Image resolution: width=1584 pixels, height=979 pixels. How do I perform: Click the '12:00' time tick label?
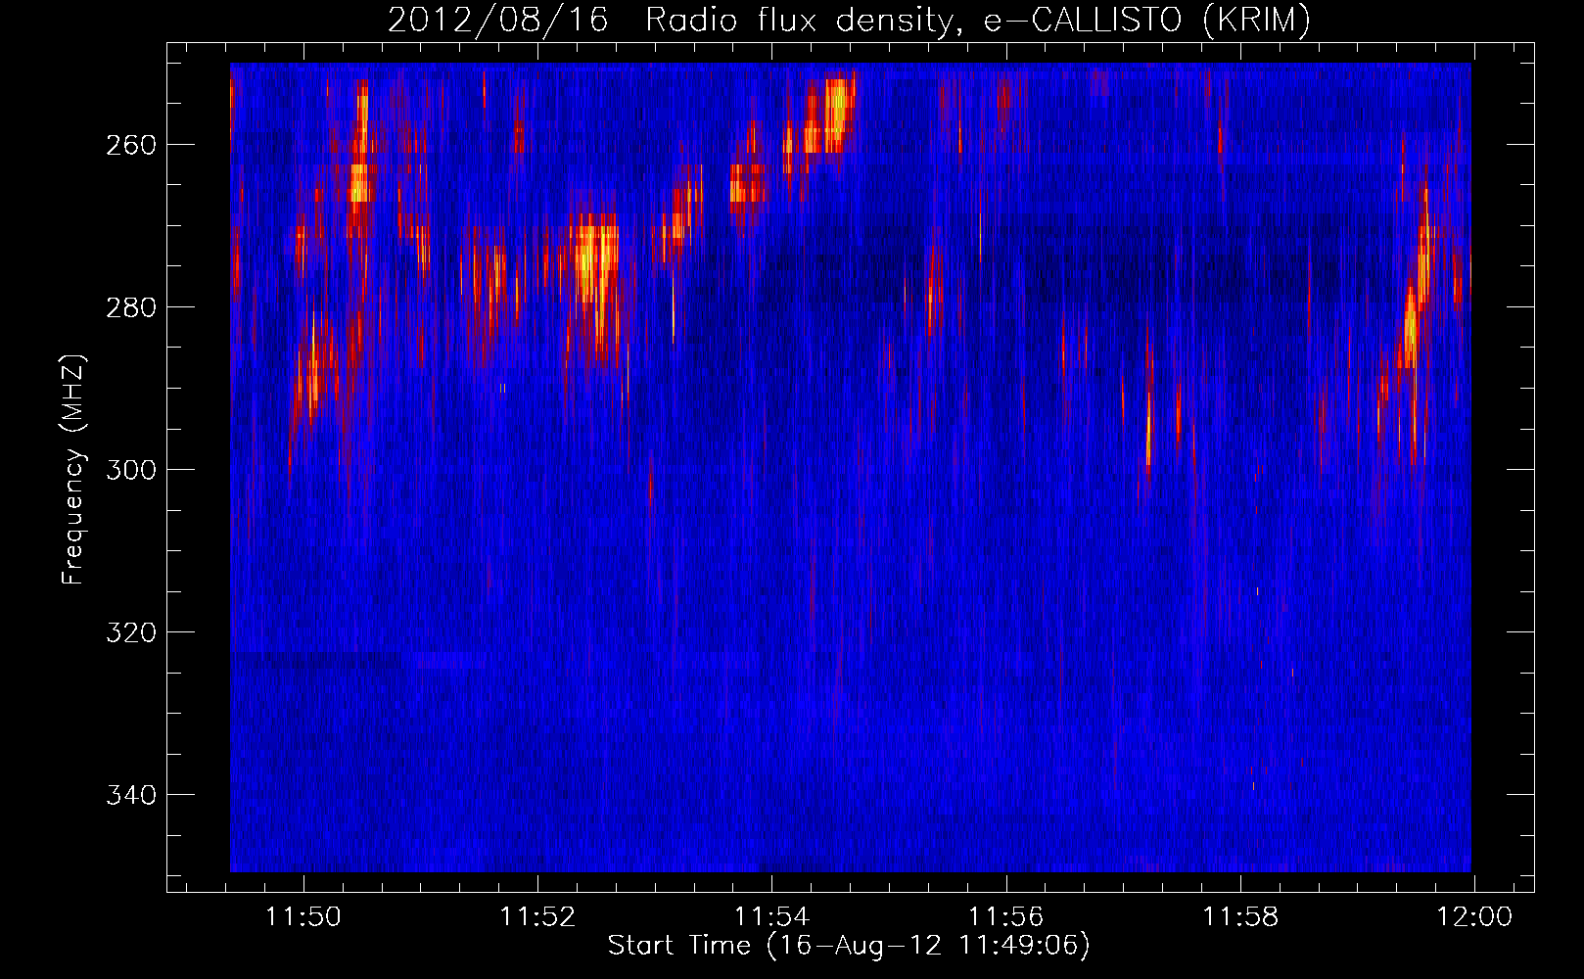[1474, 917]
